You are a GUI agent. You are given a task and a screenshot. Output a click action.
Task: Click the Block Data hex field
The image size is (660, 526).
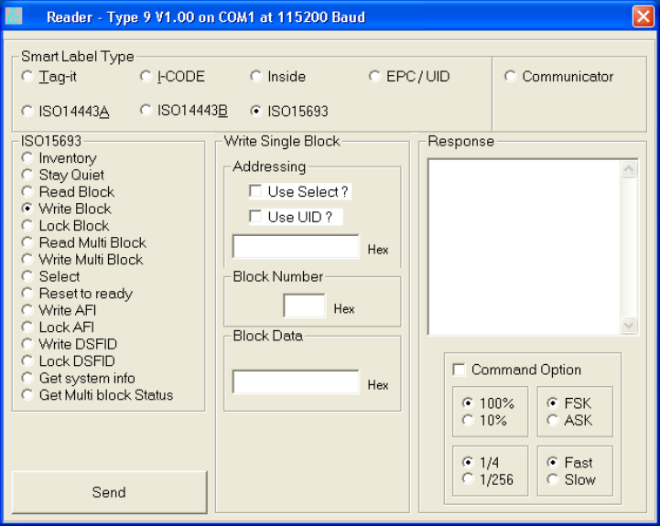pyautogui.click(x=296, y=382)
